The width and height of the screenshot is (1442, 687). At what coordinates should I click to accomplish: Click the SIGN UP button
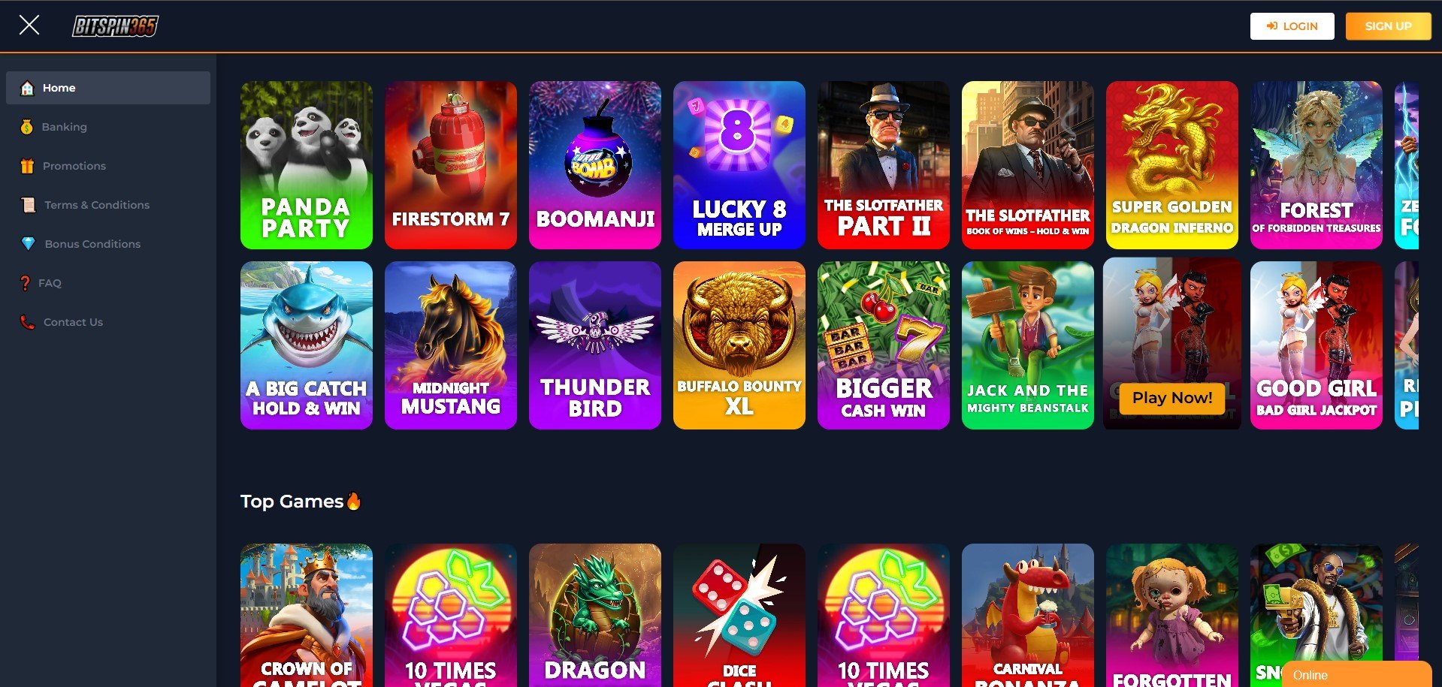point(1388,26)
